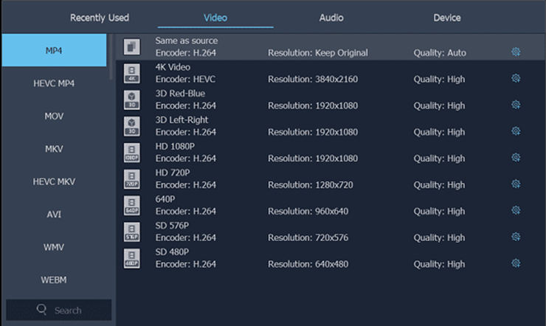Open settings gear for SD 480P preset
Screen dimensions: 546x326
pyautogui.click(x=516, y=263)
